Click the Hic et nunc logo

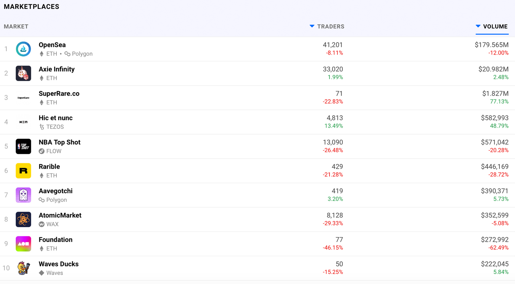click(x=23, y=122)
